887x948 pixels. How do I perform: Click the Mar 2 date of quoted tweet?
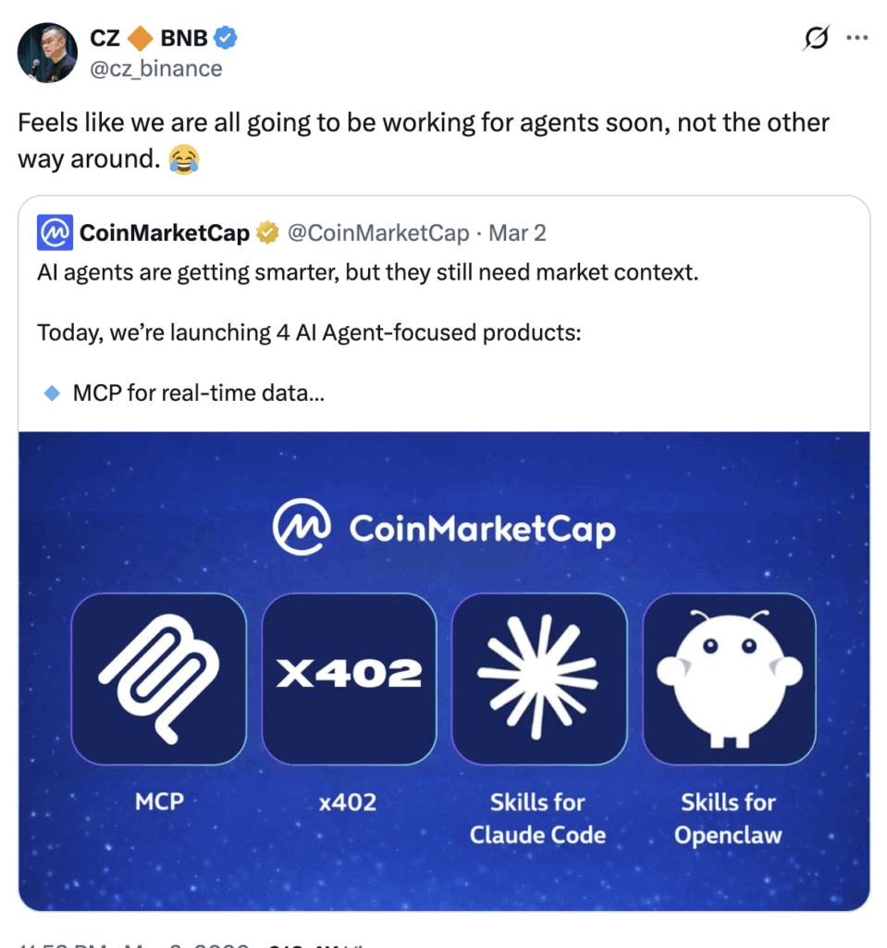[x=517, y=233]
